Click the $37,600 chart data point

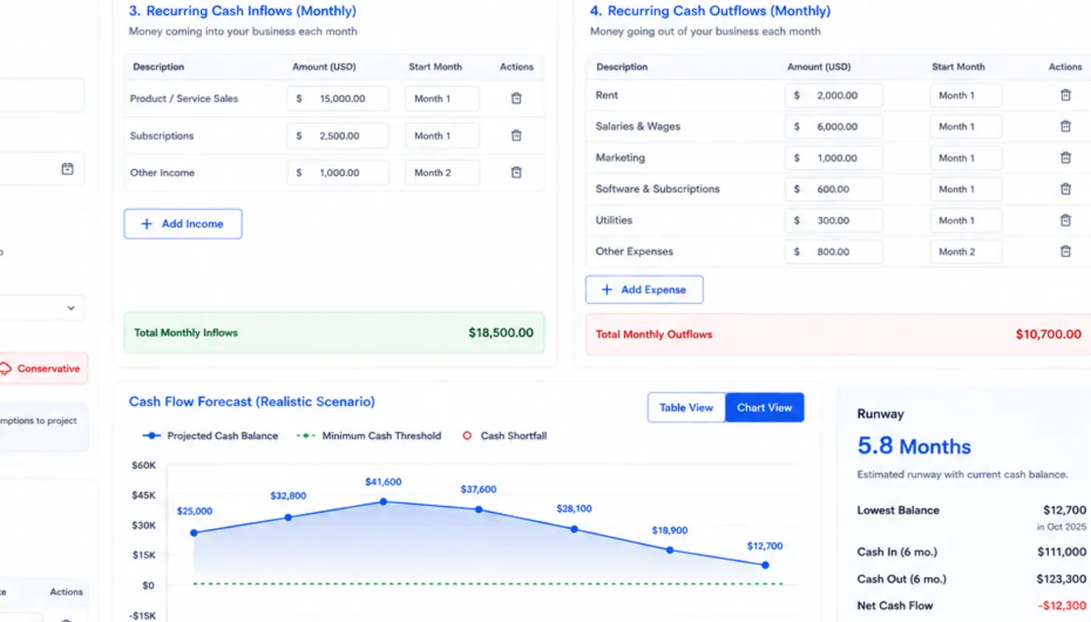(478, 510)
